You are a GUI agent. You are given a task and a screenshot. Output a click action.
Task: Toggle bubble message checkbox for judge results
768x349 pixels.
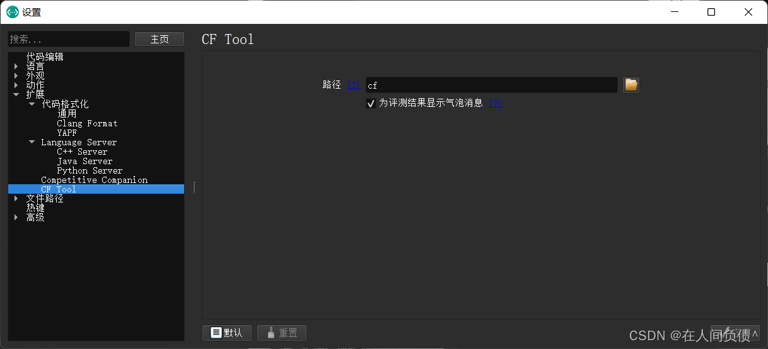371,104
